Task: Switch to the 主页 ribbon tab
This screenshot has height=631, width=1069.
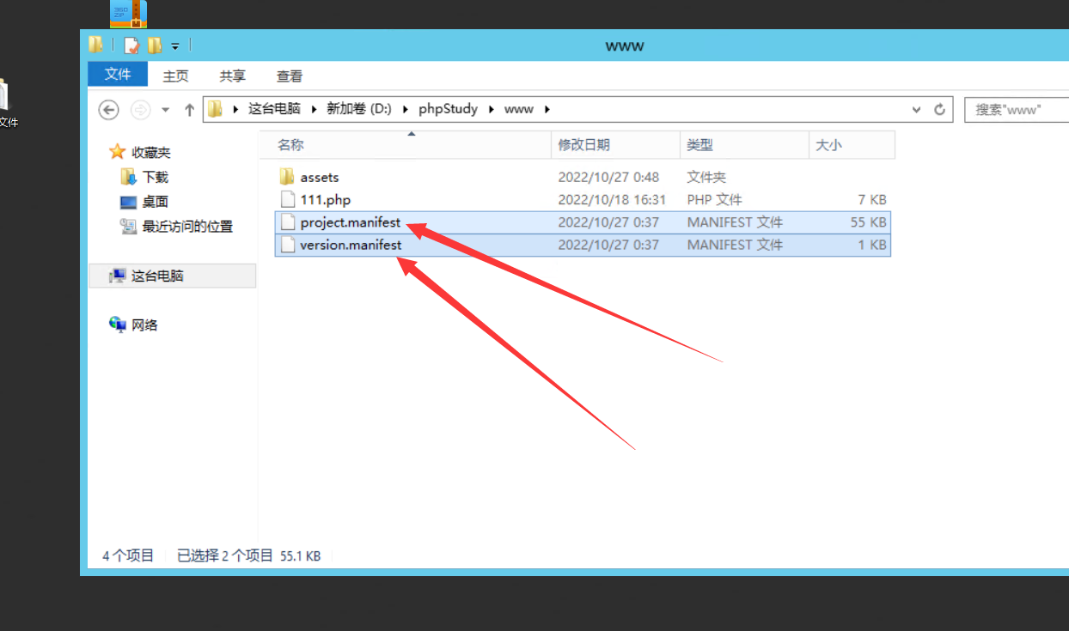Action: point(175,76)
